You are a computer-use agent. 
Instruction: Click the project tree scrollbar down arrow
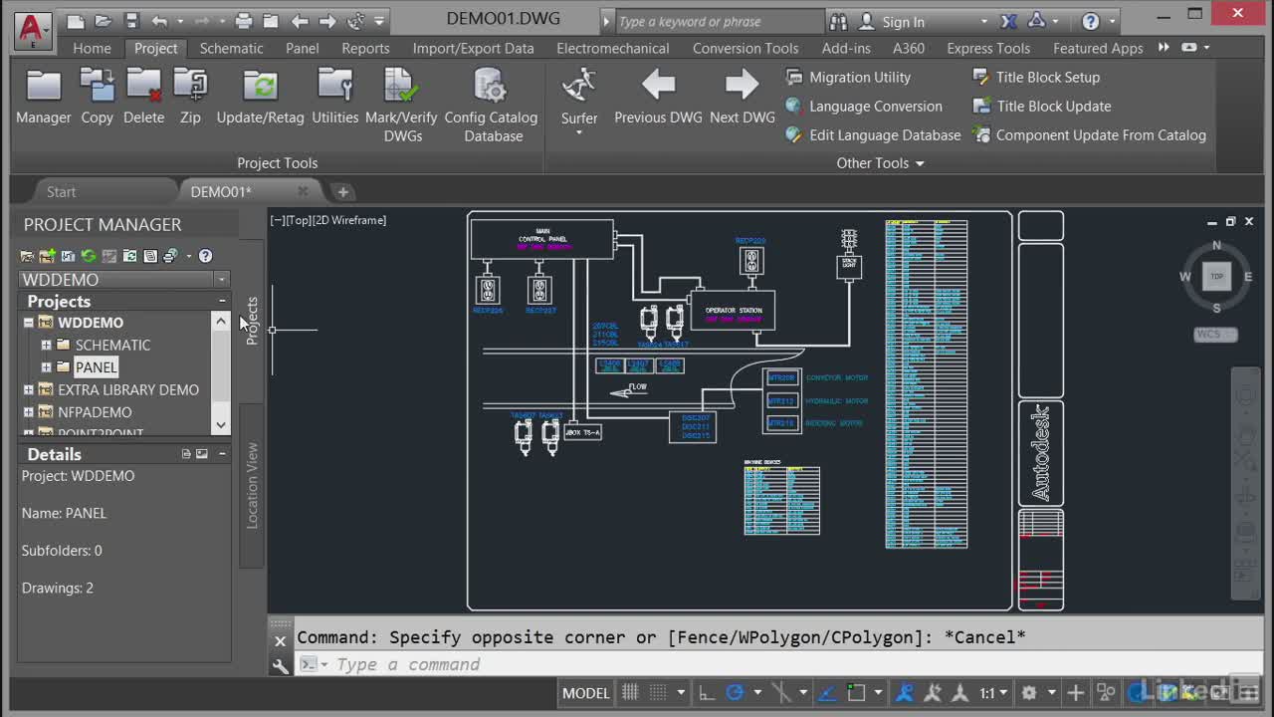221,425
